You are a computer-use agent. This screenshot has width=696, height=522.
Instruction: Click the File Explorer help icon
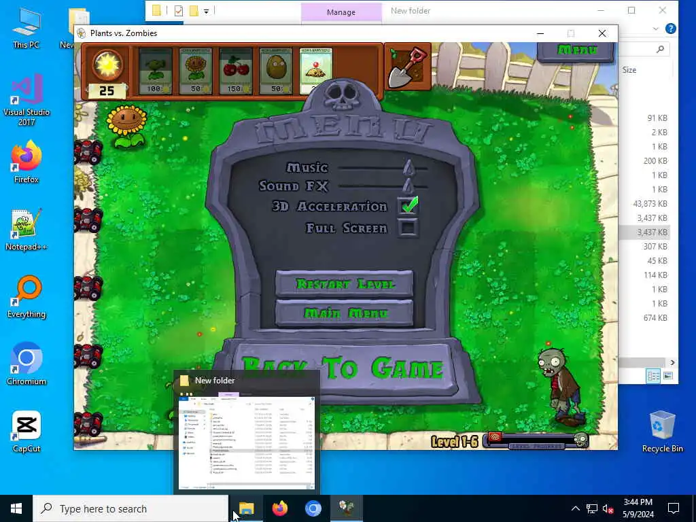point(670,29)
